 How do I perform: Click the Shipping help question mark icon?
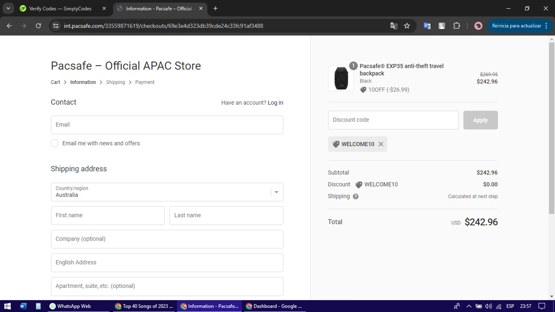coord(356,197)
